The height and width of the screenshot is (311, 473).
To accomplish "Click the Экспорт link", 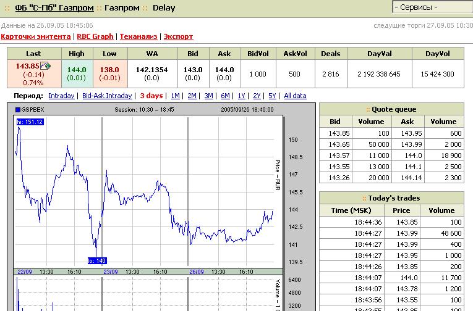I will click(178, 36).
